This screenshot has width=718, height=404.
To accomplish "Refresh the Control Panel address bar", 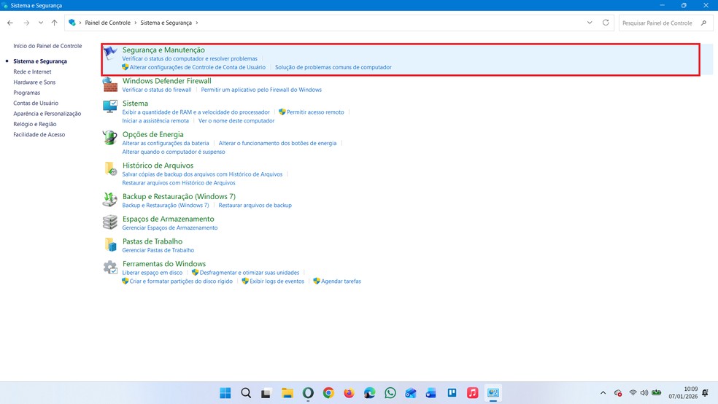I will pos(606,23).
